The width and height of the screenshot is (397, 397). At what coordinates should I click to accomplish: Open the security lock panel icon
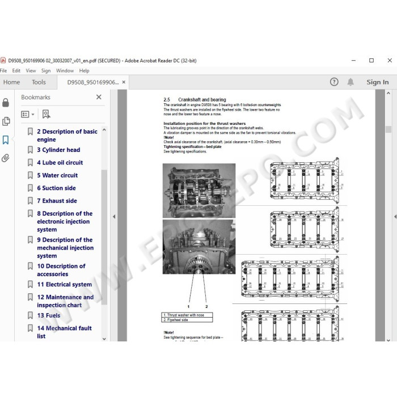click(x=6, y=103)
